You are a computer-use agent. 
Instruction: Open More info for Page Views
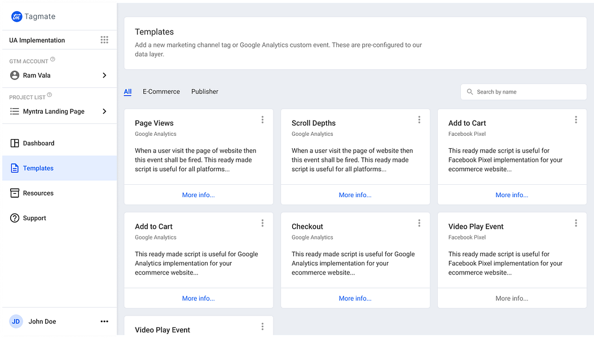199,195
